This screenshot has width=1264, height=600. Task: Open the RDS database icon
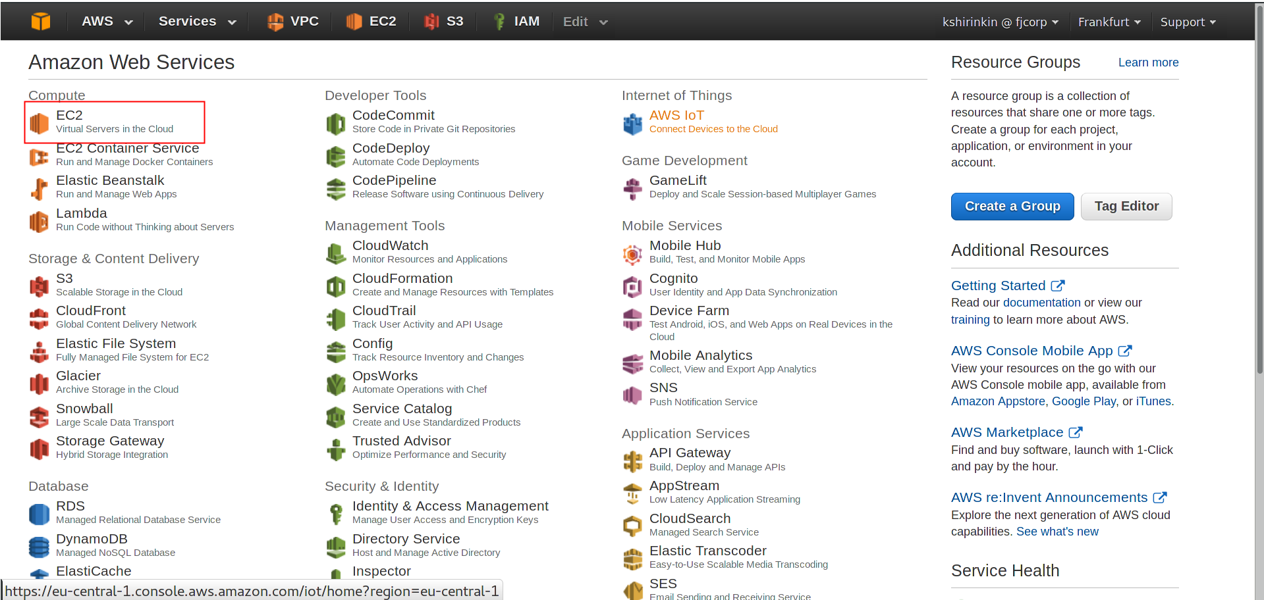coord(40,514)
